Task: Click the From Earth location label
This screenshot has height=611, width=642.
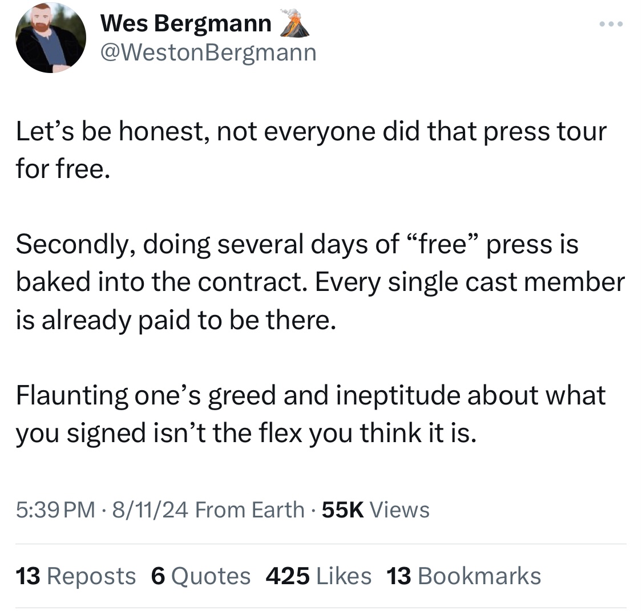Action: click(x=250, y=510)
